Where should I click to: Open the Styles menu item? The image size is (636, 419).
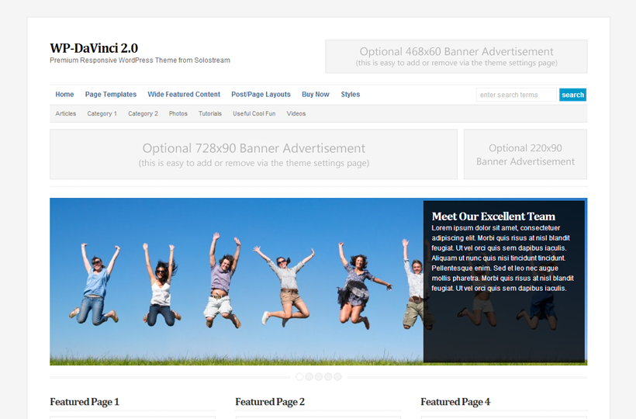(351, 95)
